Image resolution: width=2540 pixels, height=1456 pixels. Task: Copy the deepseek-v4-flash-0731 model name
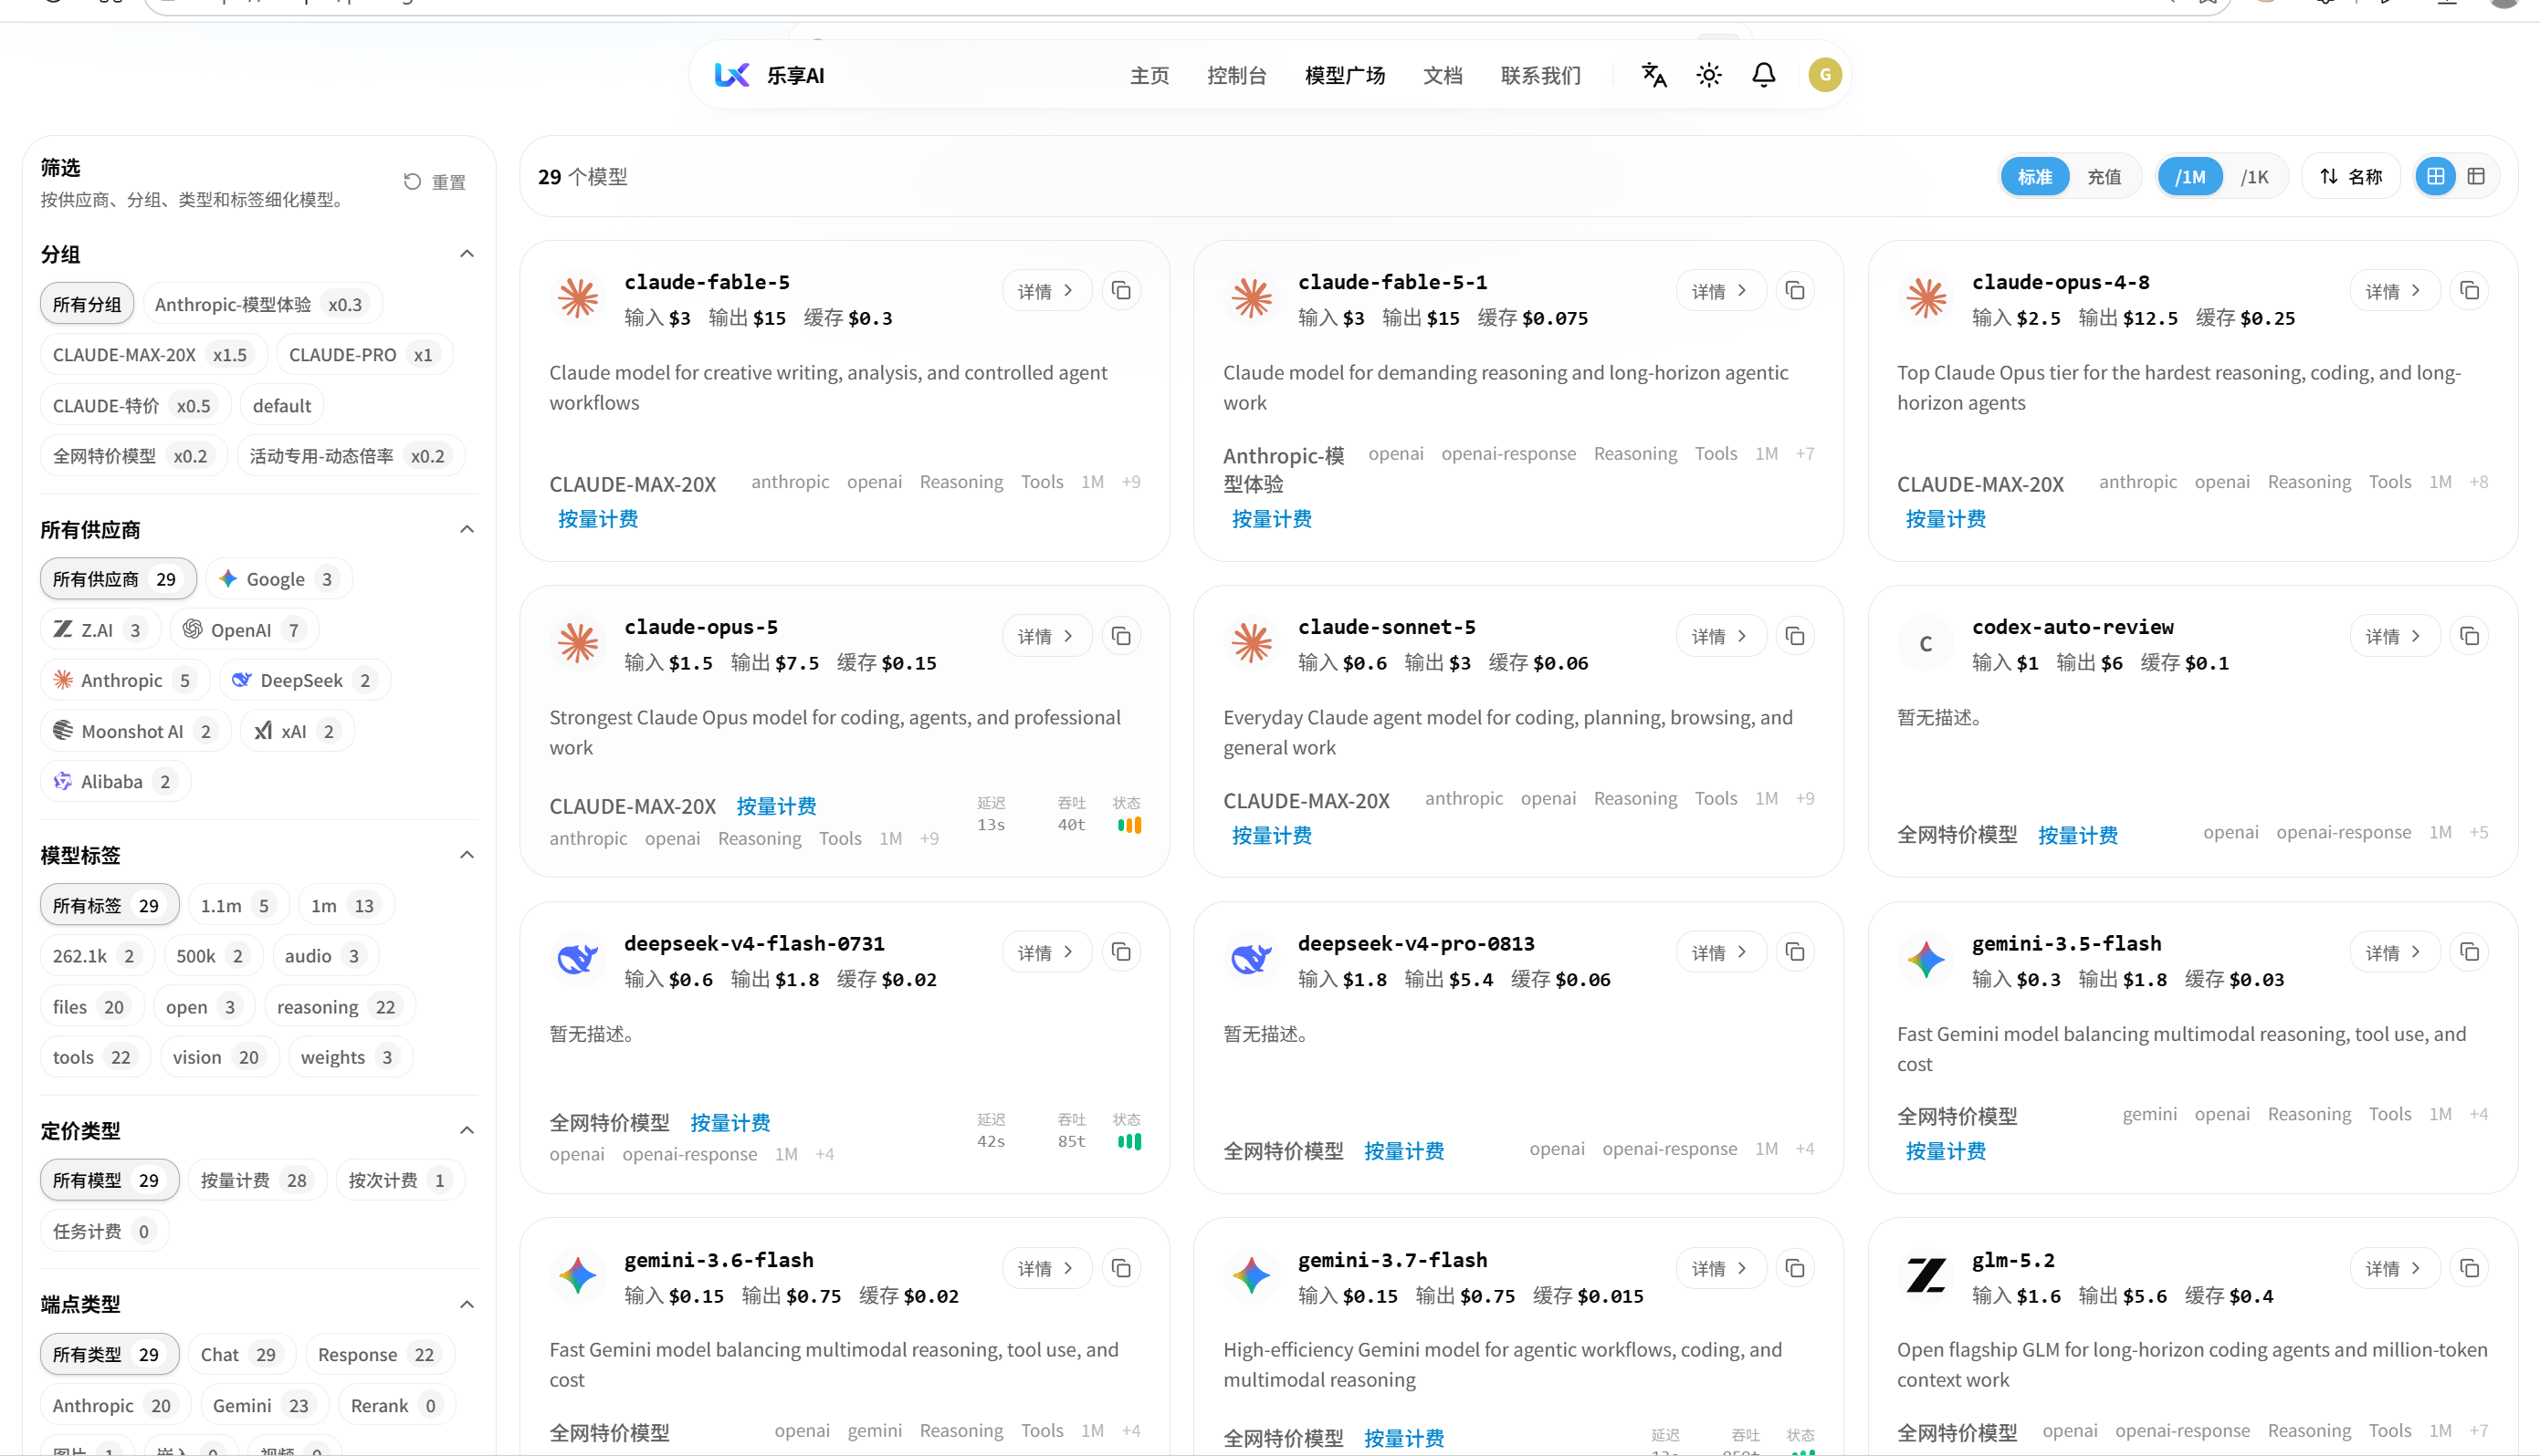tap(1121, 952)
